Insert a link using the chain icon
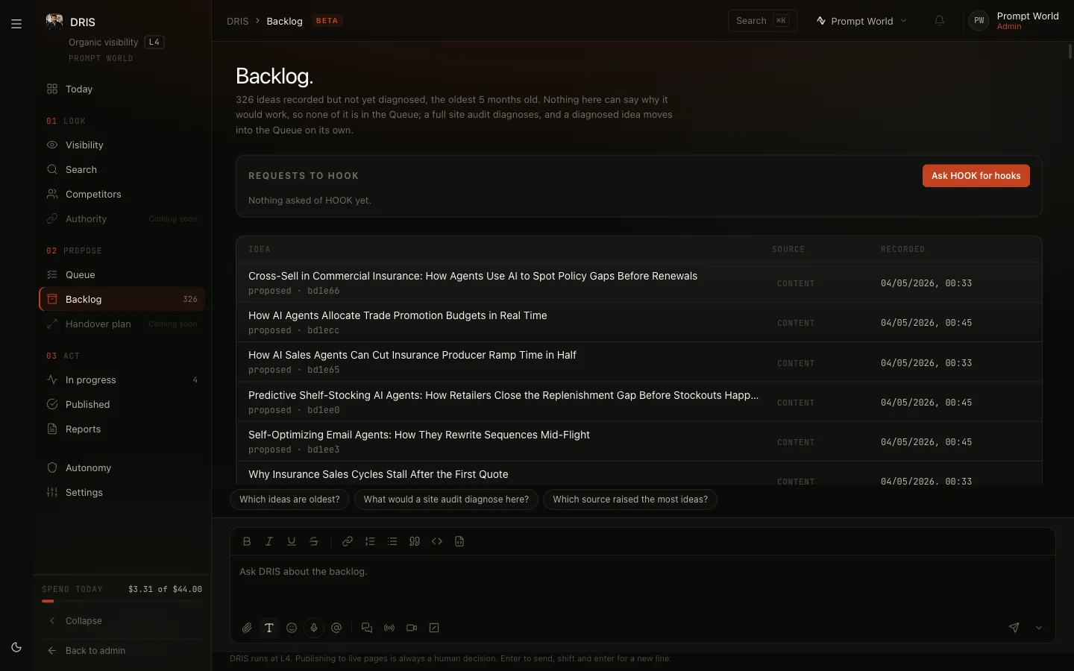Image resolution: width=1074 pixels, height=671 pixels. coord(348,541)
